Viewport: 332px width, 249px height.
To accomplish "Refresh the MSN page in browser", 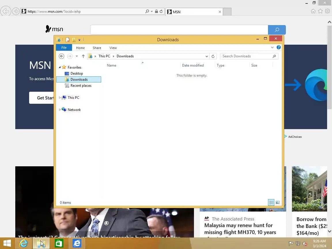I will (161, 12).
